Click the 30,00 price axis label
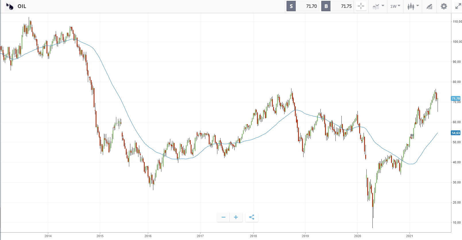The width and height of the screenshot is (462, 240). pyautogui.click(x=457, y=182)
